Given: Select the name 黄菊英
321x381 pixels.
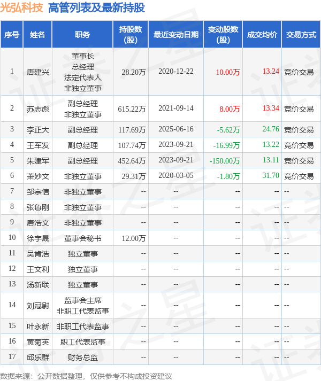Looking at the screenshot, I should (38, 342).
